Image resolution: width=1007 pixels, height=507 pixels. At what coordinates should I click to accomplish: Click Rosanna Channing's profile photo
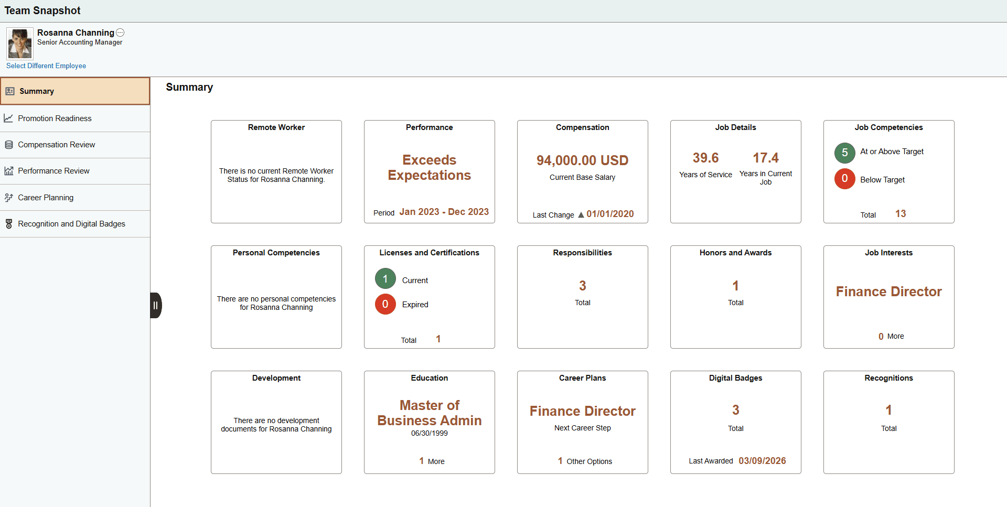pos(20,44)
